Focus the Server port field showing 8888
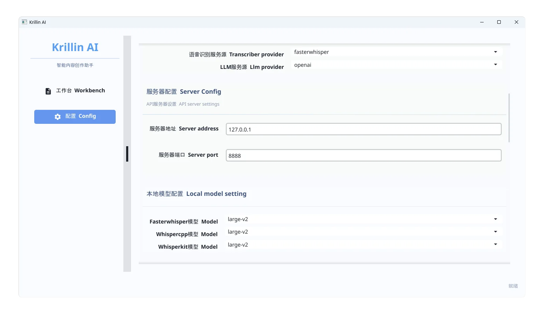This screenshot has height=312, width=542. pyautogui.click(x=363, y=156)
